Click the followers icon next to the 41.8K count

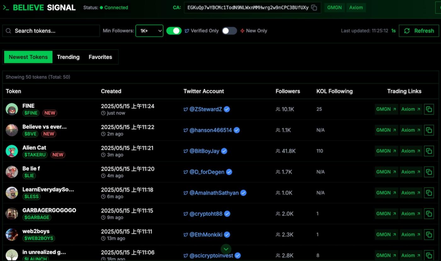click(x=278, y=151)
